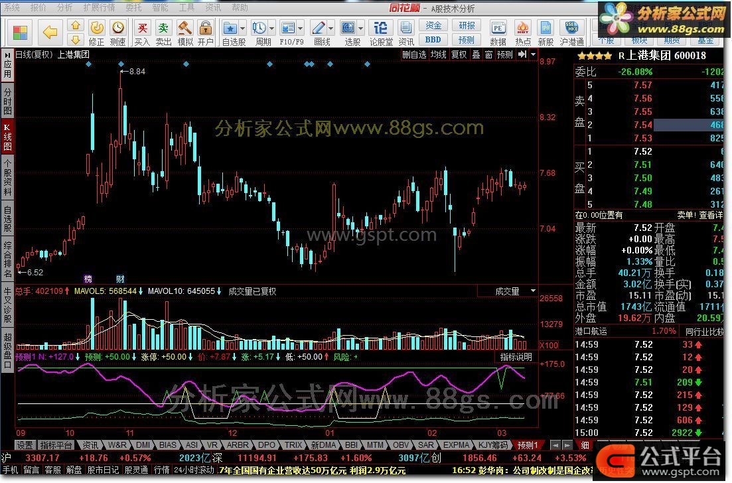
Task: Select the KJY筹码 indicator tab
Action: tap(492, 445)
